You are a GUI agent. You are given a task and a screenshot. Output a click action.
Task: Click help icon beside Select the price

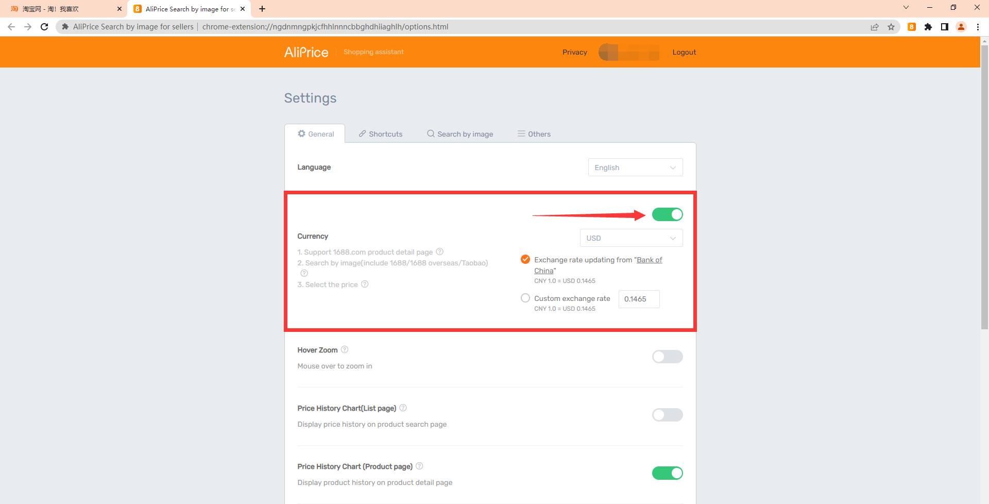pos(365,284)
